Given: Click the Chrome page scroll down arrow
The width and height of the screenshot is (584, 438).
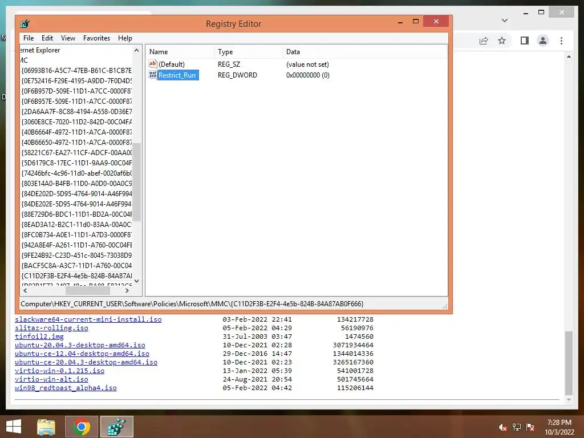Looking at the screenshot, I should point(569,400).
